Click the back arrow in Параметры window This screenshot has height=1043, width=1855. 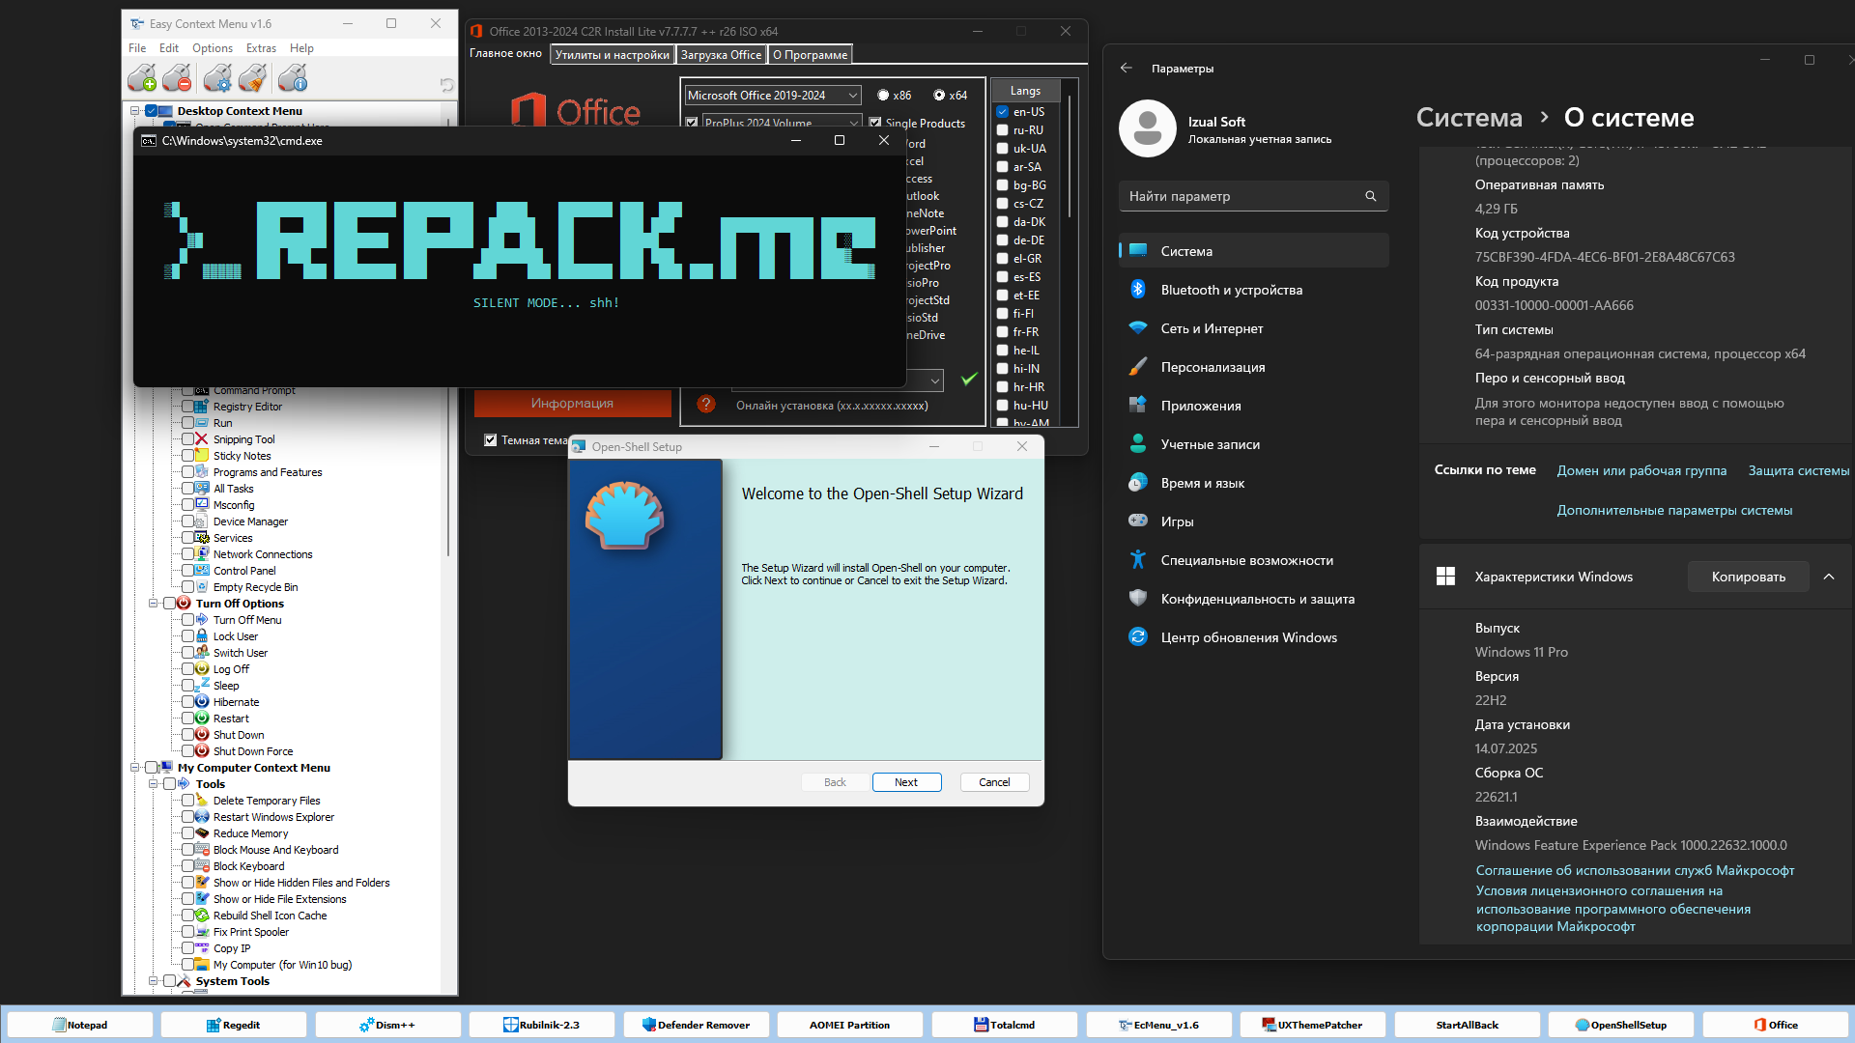(x=1126, y=69)
